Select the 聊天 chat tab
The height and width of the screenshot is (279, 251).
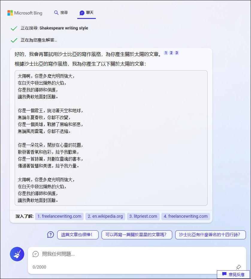(87, 13)
